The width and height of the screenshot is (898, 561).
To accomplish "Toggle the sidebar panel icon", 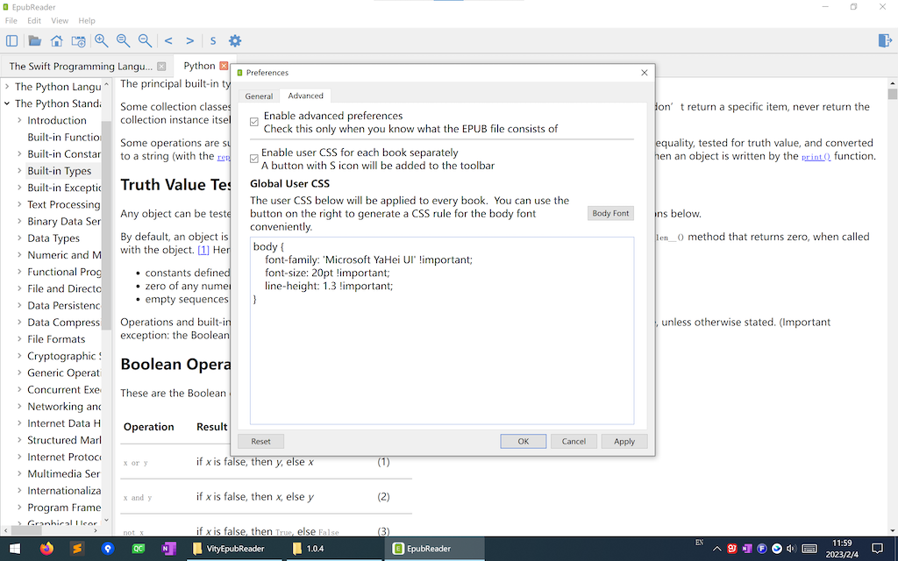I will pos(11,40).
